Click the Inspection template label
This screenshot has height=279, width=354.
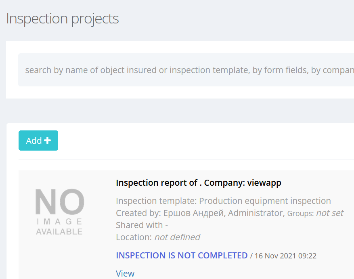[x=156, y=201]
